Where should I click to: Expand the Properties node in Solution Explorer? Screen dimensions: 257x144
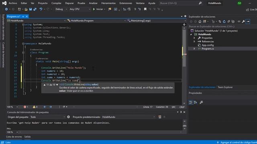[x=194, y=38]
